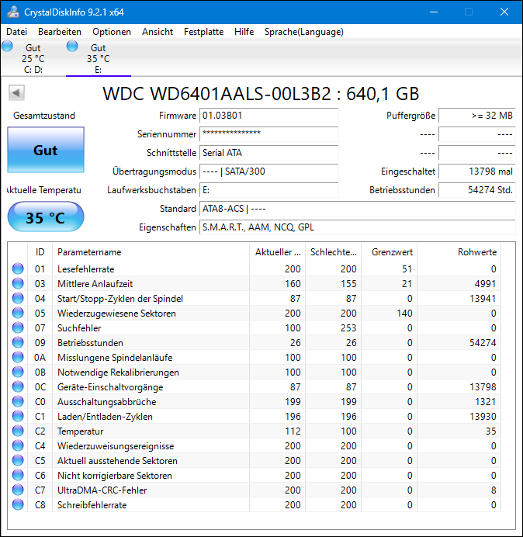523x537 pixels.
Task: Click the Grenzwert column header
Action: click(x=389, y=252)
